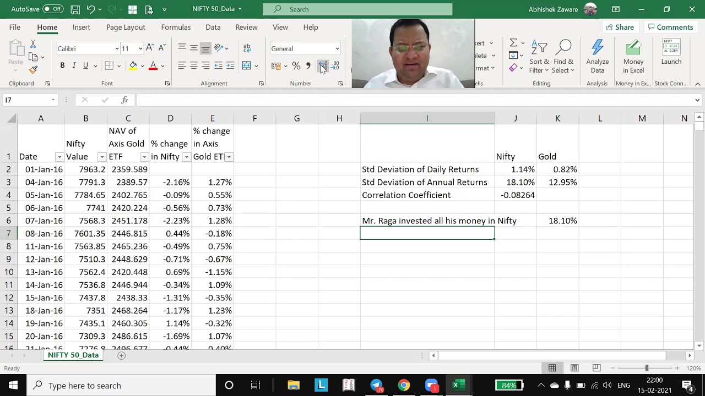Click Increase Decimal button
705x396 pixels.
pos(323,66)
